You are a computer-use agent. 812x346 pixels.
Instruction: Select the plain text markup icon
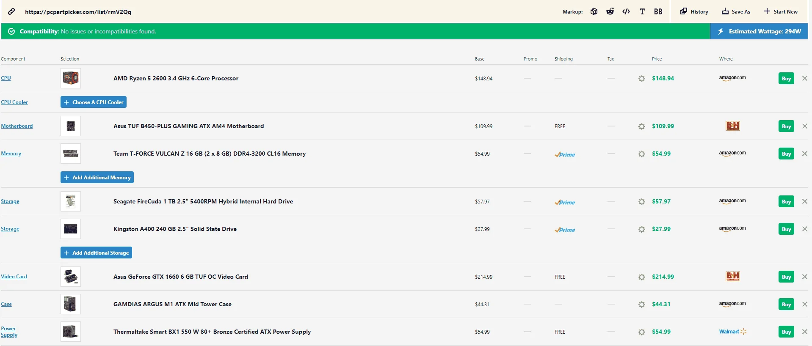[642, 11]
